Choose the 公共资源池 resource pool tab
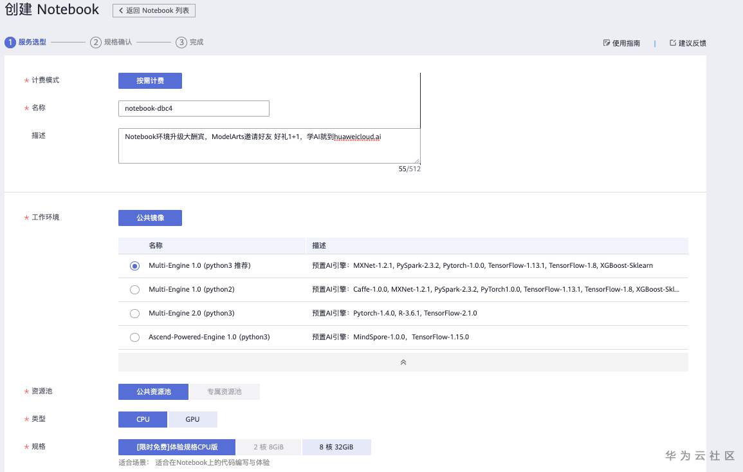 pos(154,392)
